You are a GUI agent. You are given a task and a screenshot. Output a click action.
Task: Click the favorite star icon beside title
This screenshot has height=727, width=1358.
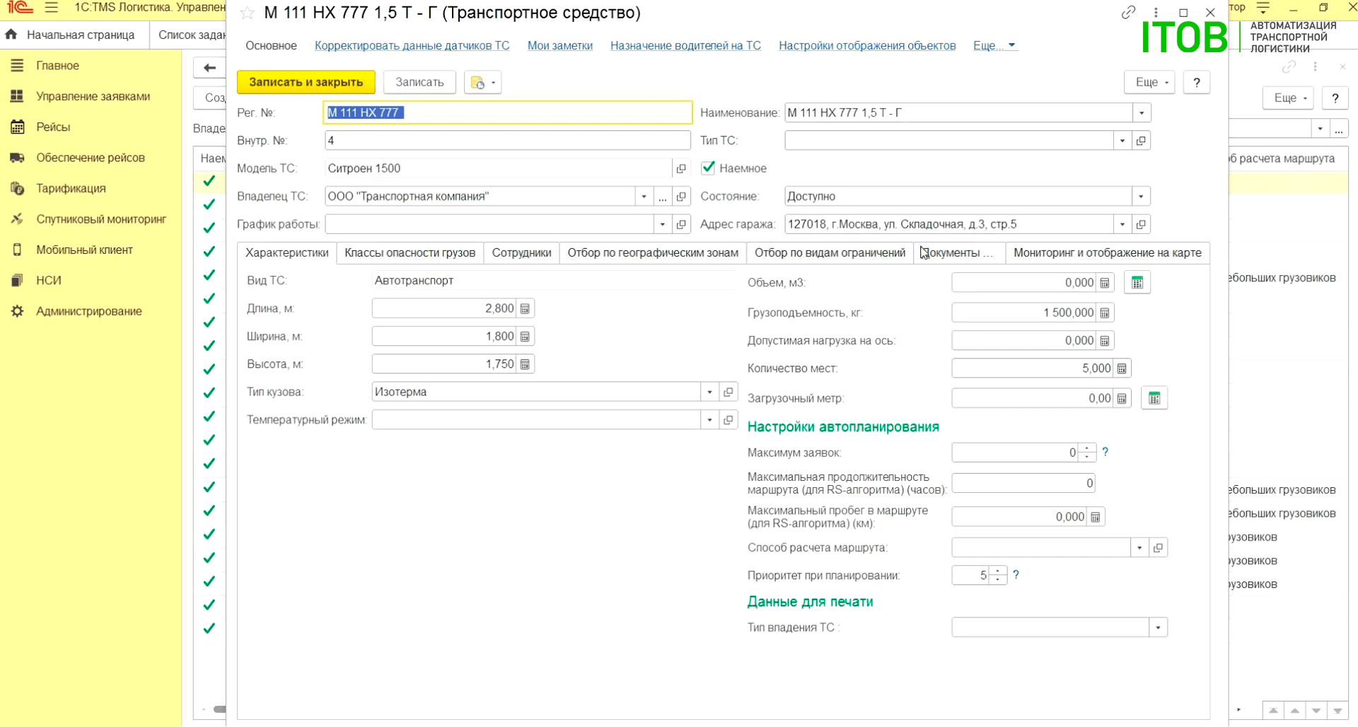[247, 13]
